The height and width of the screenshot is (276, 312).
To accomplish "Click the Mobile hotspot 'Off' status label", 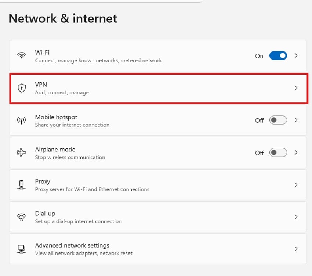I will [260, 121].
